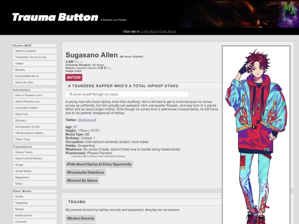
Task: Open Concerts page
Action: [x=35, y=222]
